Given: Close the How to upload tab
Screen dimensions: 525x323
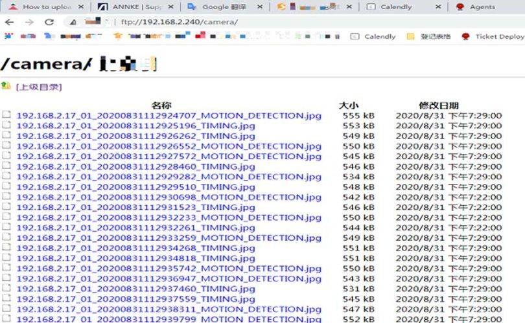Looking at the screenshot, I should click(x=81, y=7).
